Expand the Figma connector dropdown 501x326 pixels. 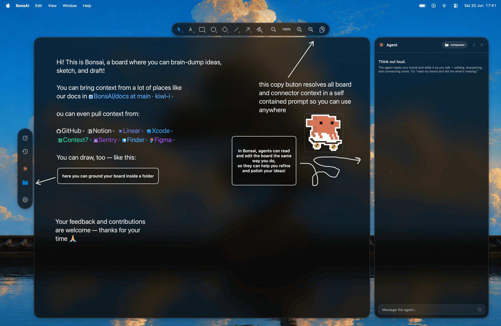click(174, 140)
